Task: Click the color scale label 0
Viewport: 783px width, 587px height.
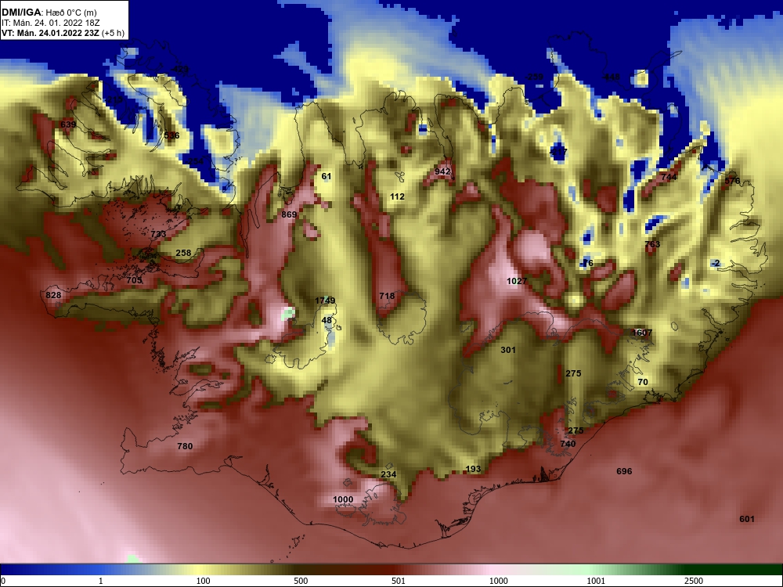Action: pyautogui.click(x=3, y=581)
